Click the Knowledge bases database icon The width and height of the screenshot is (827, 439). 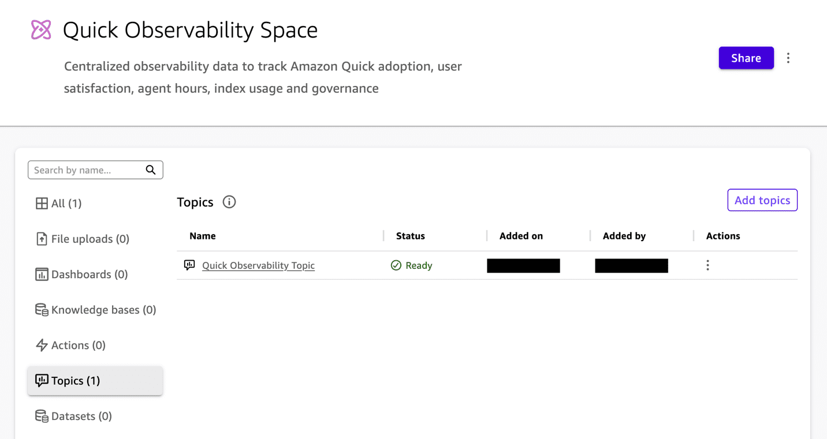pyautogui.click(x=42, y=310)
